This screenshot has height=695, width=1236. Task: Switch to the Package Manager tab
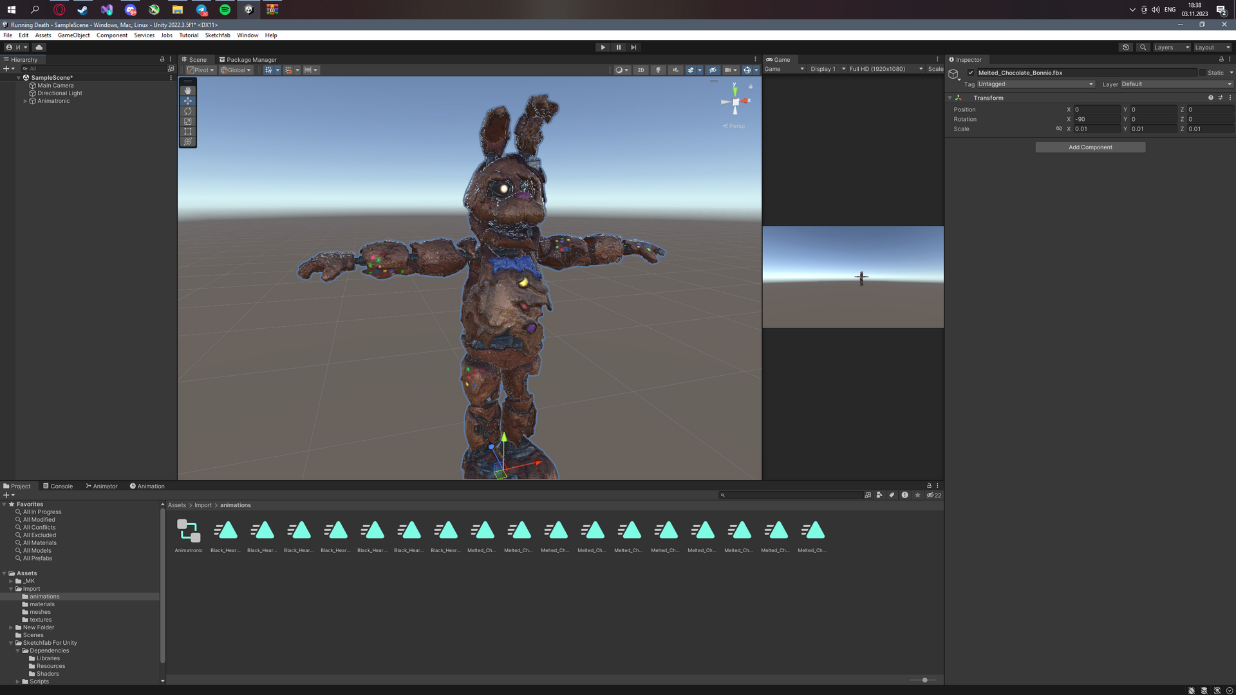pyautogui.click(x=248, y=60)
